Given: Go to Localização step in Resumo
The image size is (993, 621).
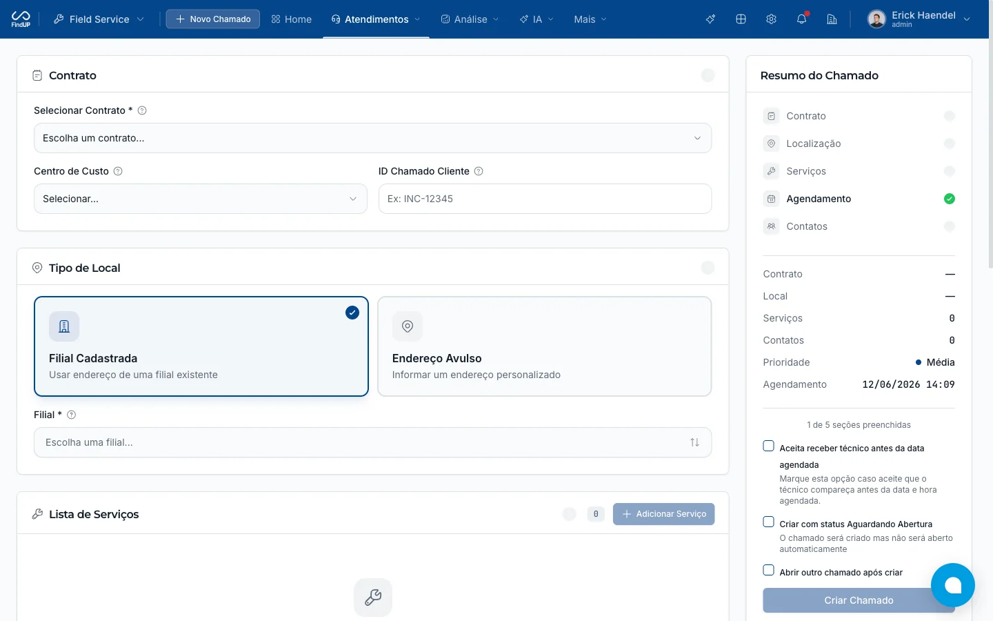Looking at the screenshot, I should pyautogui.click(x=859, y=144).
